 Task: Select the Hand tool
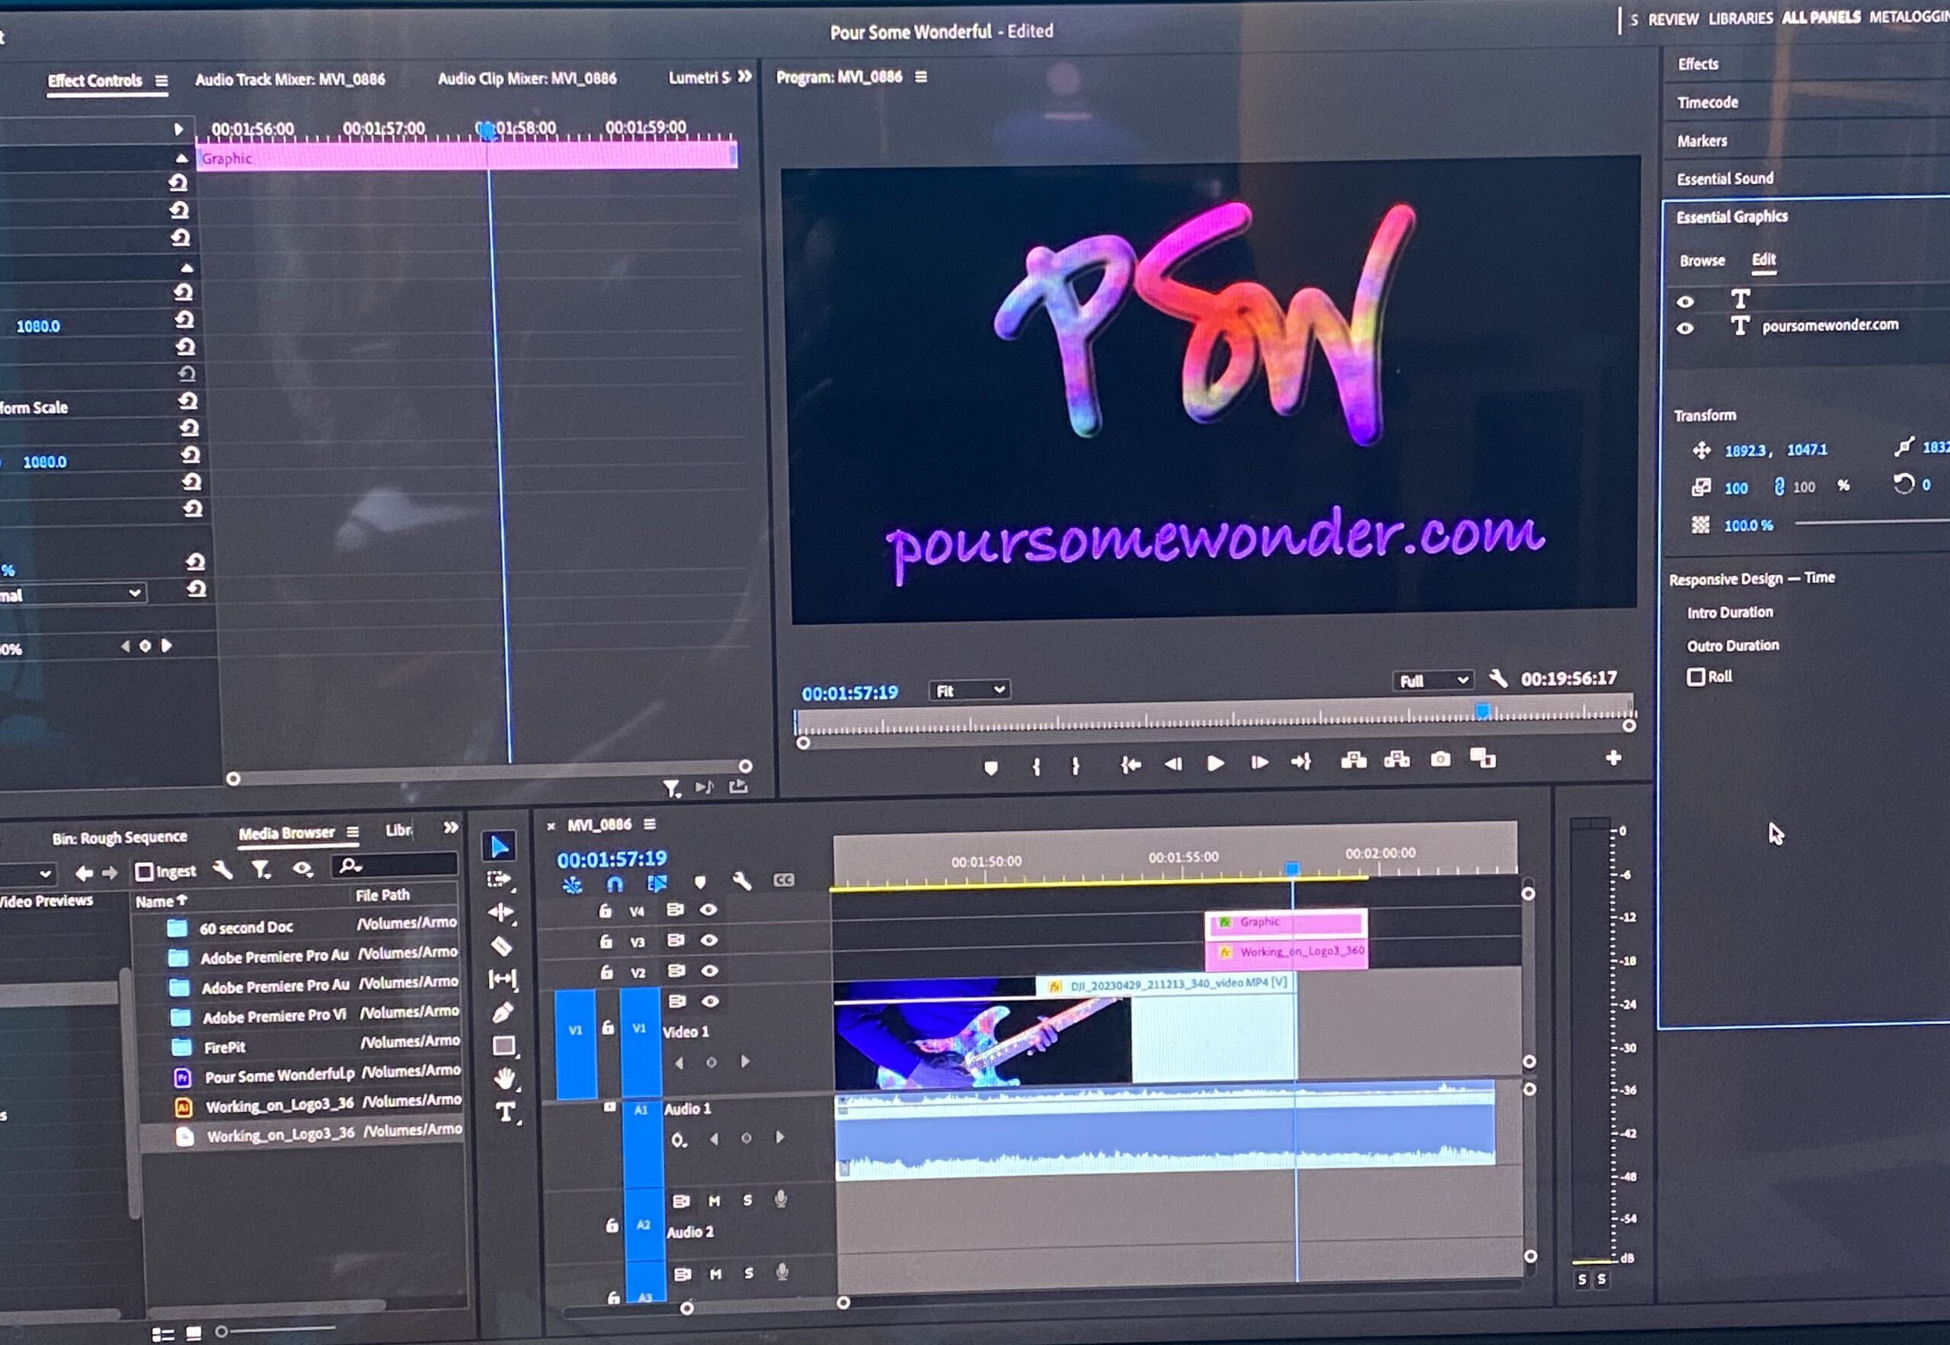click(505, 1078)
